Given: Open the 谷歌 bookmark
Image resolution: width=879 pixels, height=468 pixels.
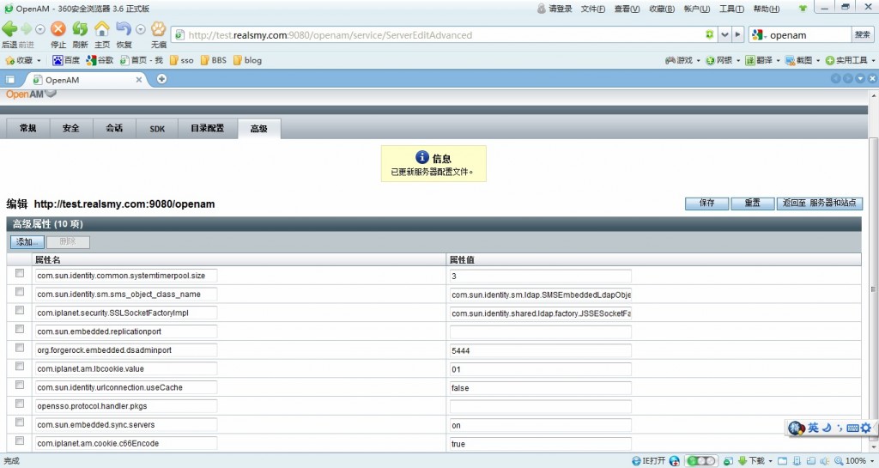Looking at the screenshot, I should 100,60.
